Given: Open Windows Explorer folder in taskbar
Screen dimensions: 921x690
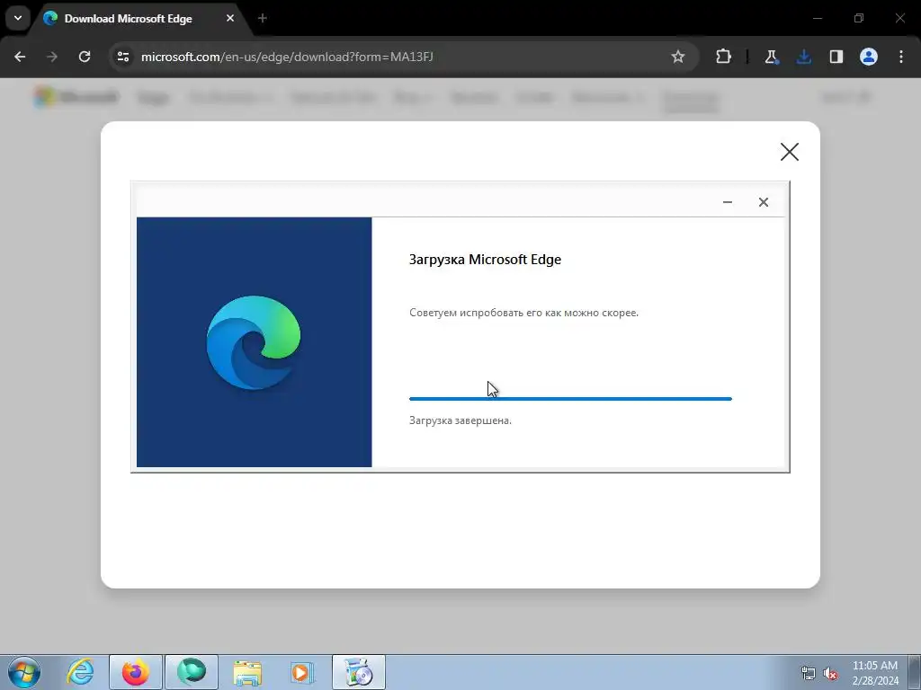Looking at the screenshot, I should coord(247,672).
